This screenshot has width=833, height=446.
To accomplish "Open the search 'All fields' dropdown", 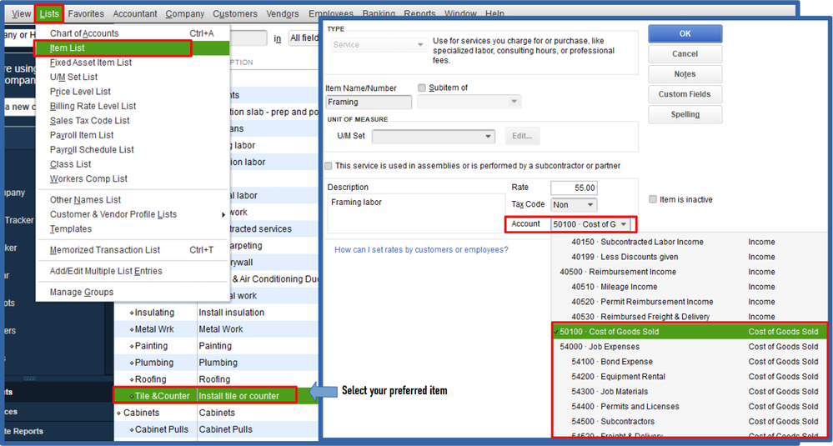I will point(304,38).
